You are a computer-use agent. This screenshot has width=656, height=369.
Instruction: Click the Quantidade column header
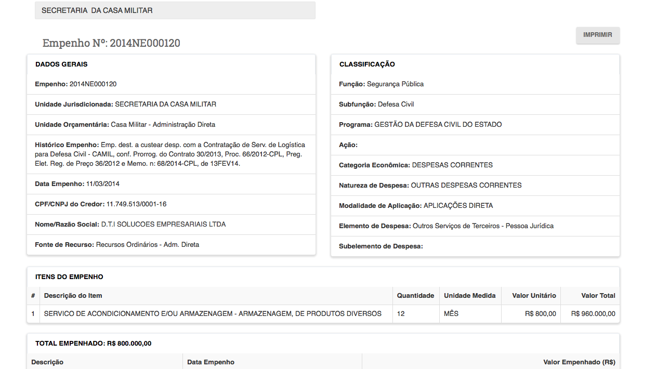pyautogui.click(x=416, y=296)
